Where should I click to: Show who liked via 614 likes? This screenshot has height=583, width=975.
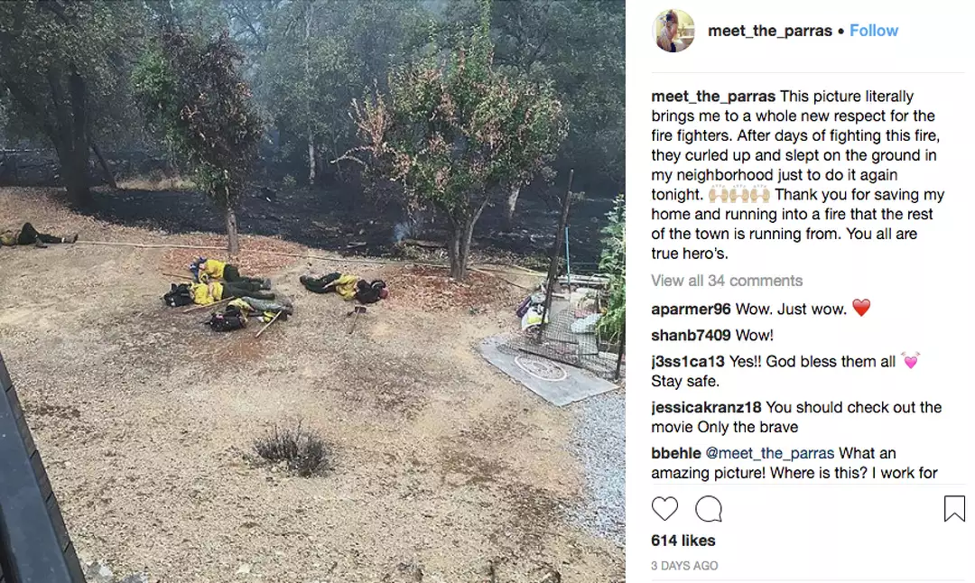[682, 540]
